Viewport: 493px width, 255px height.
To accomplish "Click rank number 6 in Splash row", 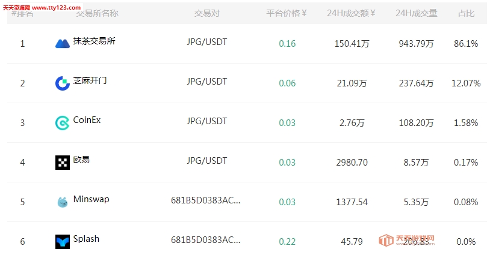I will (22, 242).
